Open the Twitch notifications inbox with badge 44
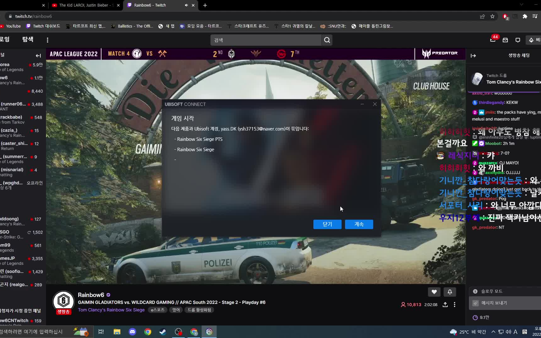 point(493,40)
